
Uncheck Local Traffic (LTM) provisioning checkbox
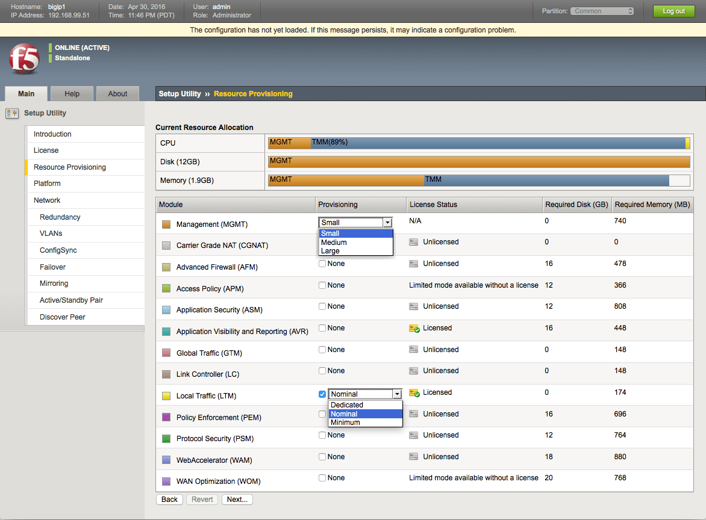322,394
